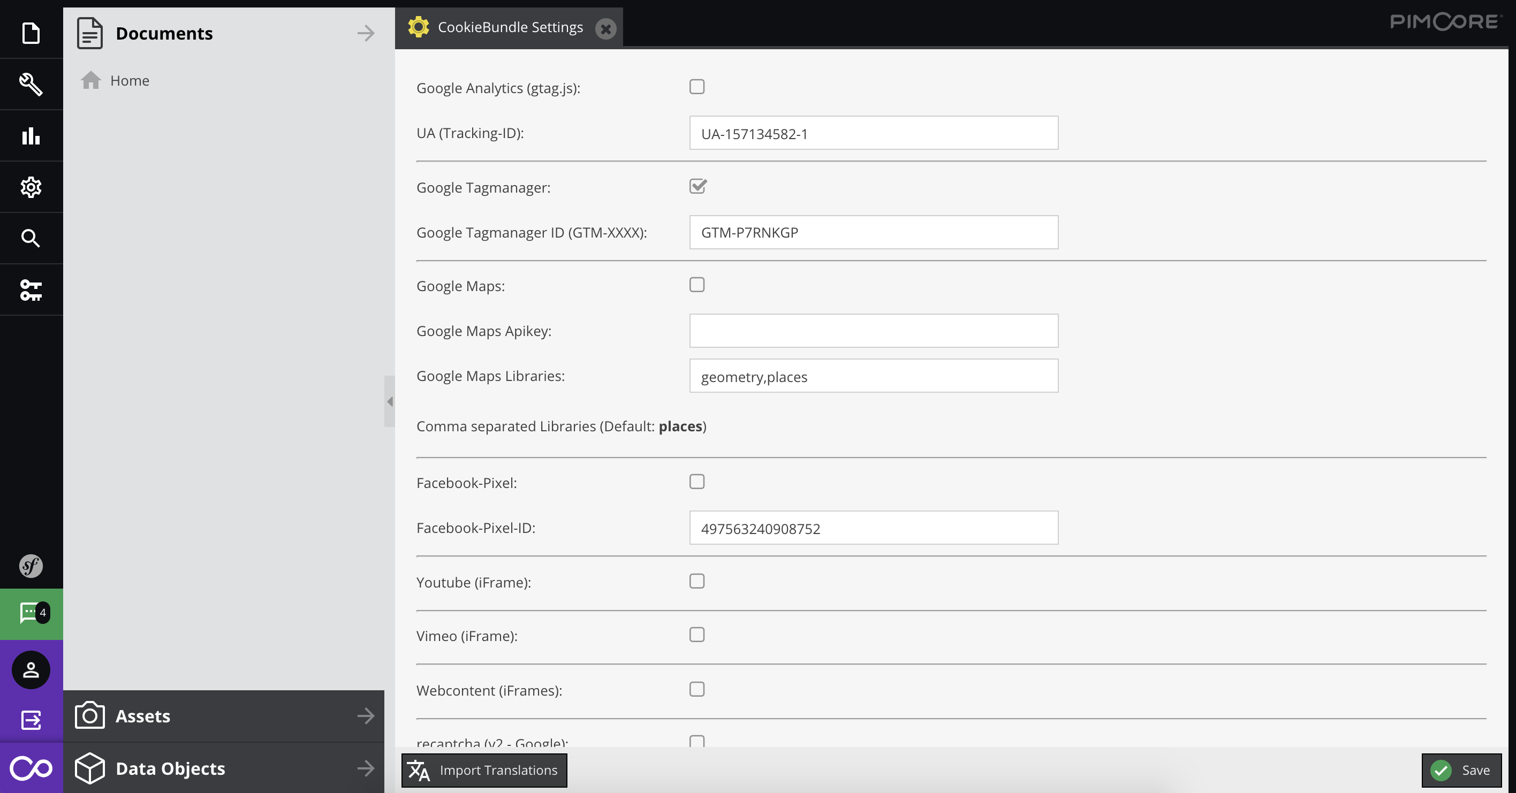
Task: Open the user profile icon
Action: [31, 669]
